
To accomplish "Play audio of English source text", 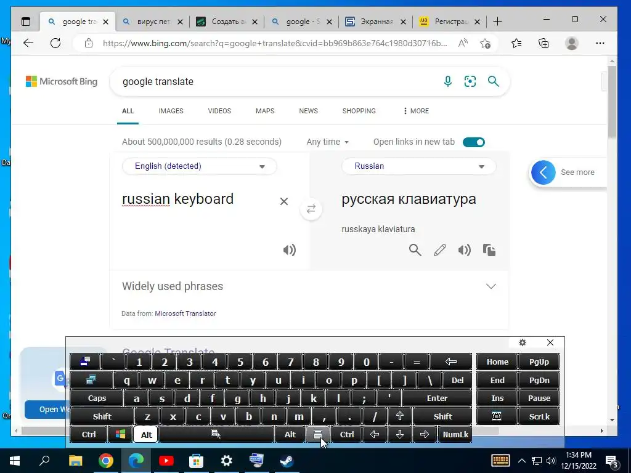I will coord(290,250).
